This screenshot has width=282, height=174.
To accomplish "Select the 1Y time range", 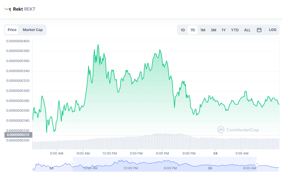I will [224, 30].
